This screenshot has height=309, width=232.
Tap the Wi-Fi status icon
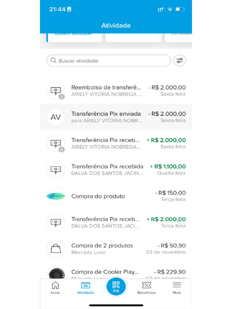[x=170, y=9]
